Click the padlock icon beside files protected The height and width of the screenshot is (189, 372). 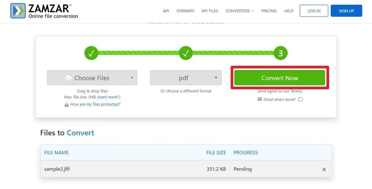click(67, 105)
